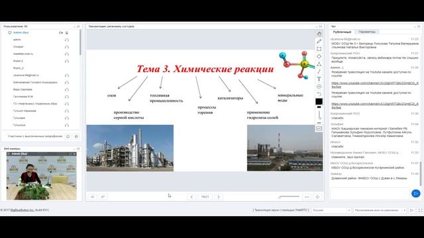Toggle Admin's microphone mute icon
This screenshot has width=424, height=238.
[x=67, y=32]
